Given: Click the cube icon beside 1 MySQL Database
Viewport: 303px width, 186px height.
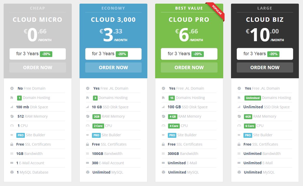Looking at the screenshot, I should (x=12, y=172).
